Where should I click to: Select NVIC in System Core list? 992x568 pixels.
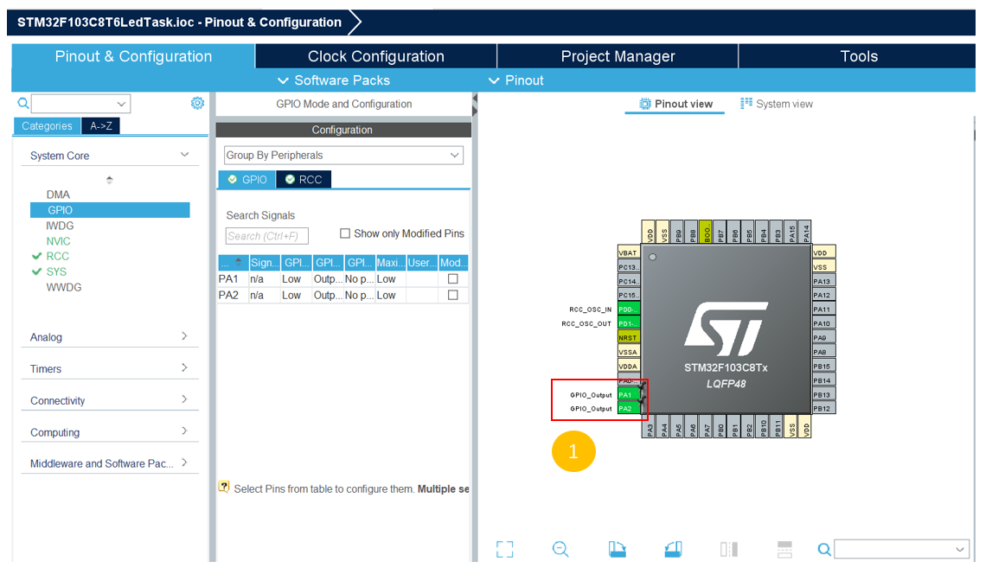point(58,241)
